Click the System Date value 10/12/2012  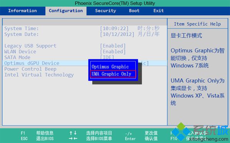pyautogui.click(x=117, y=35)
